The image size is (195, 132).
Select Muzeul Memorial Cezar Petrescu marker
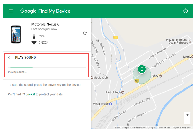(190, 41)
